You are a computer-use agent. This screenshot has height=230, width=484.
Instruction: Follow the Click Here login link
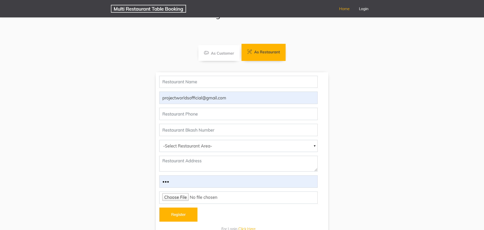click(x=247, y=228)
